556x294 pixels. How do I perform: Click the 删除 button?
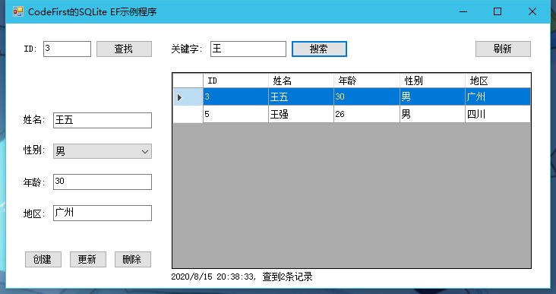click(133, 259)
